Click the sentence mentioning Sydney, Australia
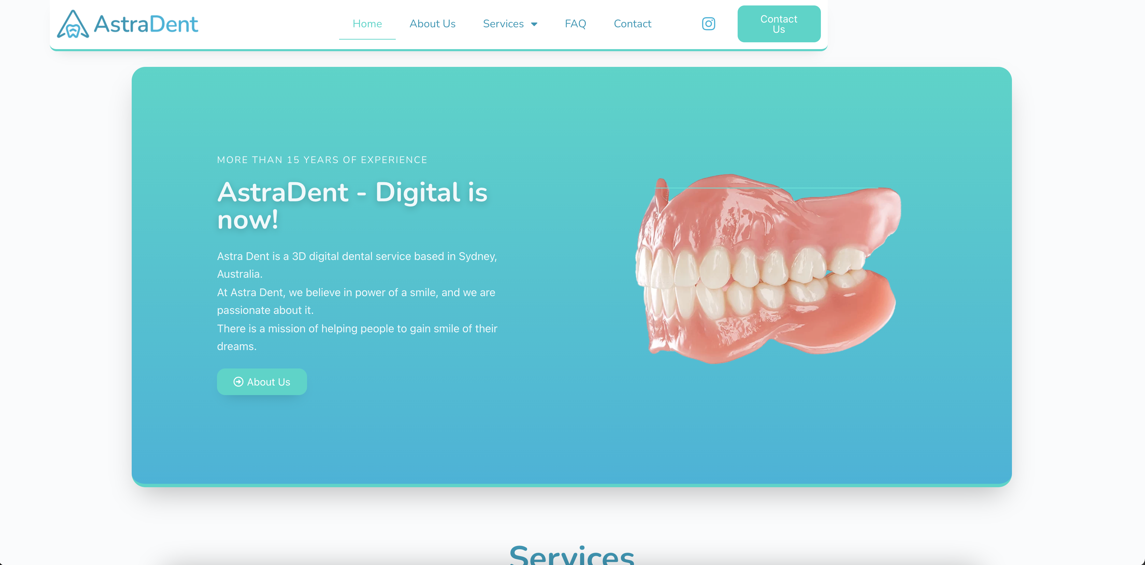This screenshot has height=565, width=1145. [x=357, y=265]
